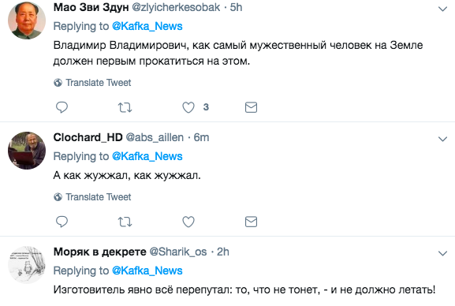Share Clochard_HD tweet via message envelope
The height and width of the screenshot is (306, 455).
pyautogui.click(x=251, y=222)
